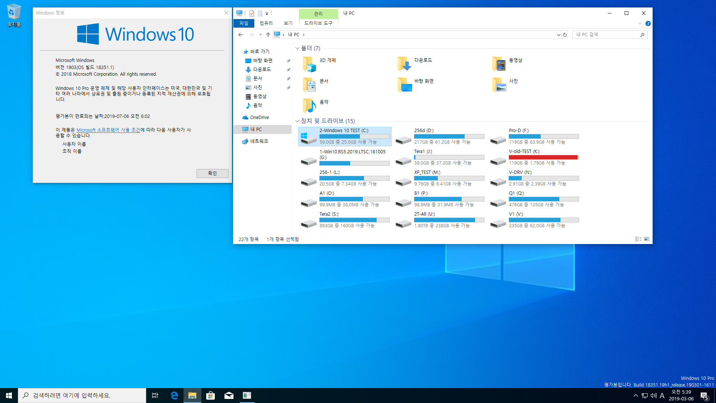Select drive Pro-D (F:)

[534, 137]
